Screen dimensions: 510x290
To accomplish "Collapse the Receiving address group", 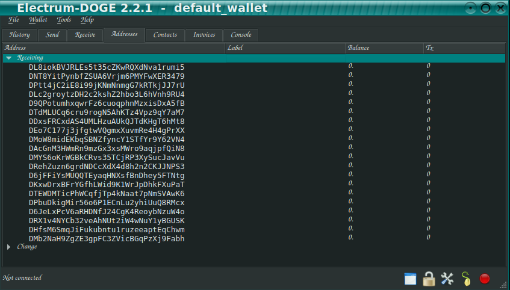I will (x=9, y=58).
